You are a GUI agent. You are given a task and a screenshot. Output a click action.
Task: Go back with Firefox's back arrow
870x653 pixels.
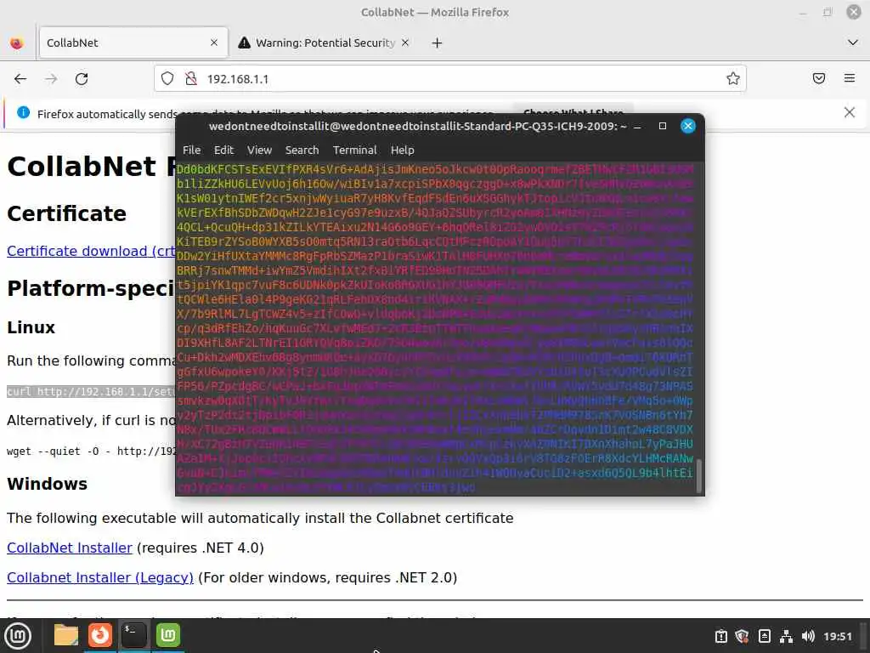20,79
